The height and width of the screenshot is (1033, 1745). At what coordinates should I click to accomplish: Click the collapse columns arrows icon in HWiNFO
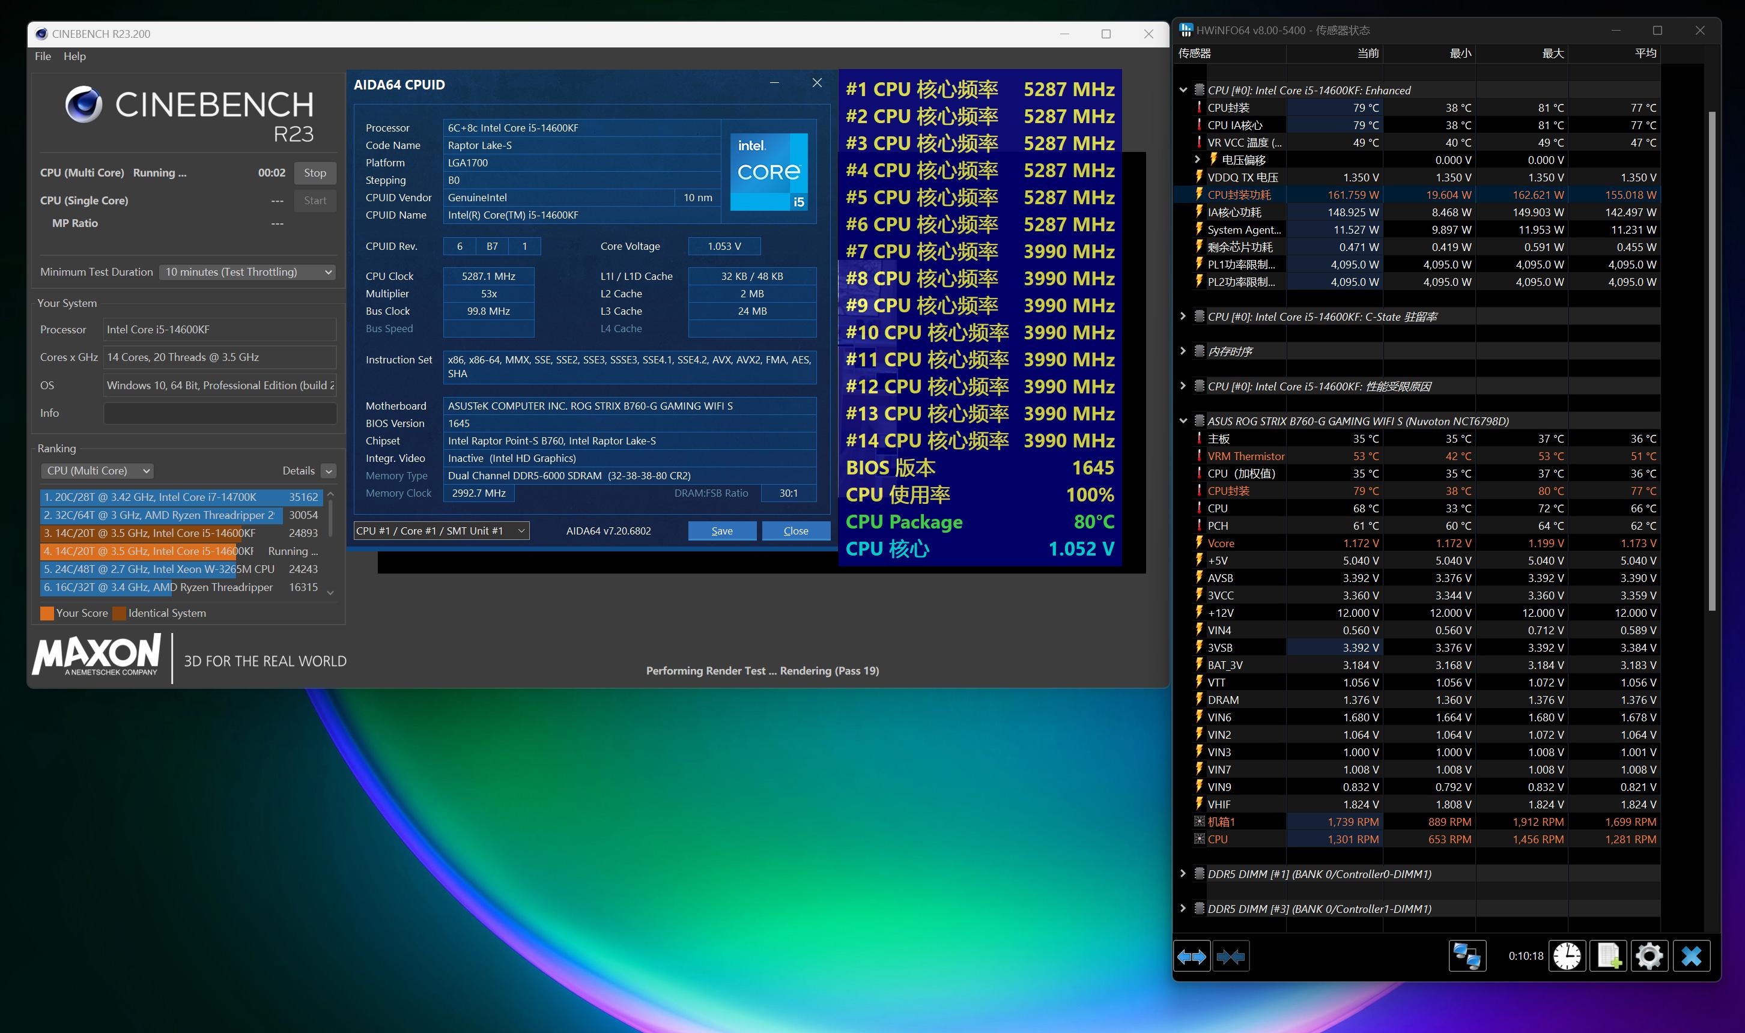[1231, 957]
